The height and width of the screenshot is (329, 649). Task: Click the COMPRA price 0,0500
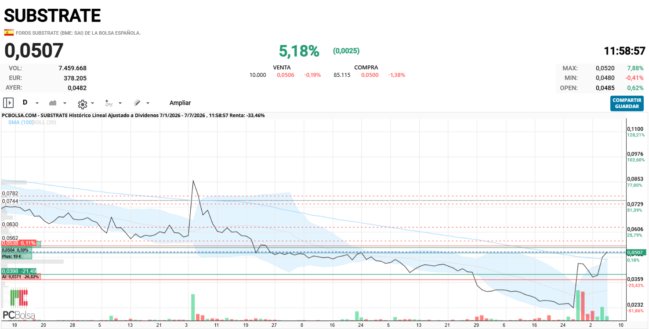coord(370,75)
